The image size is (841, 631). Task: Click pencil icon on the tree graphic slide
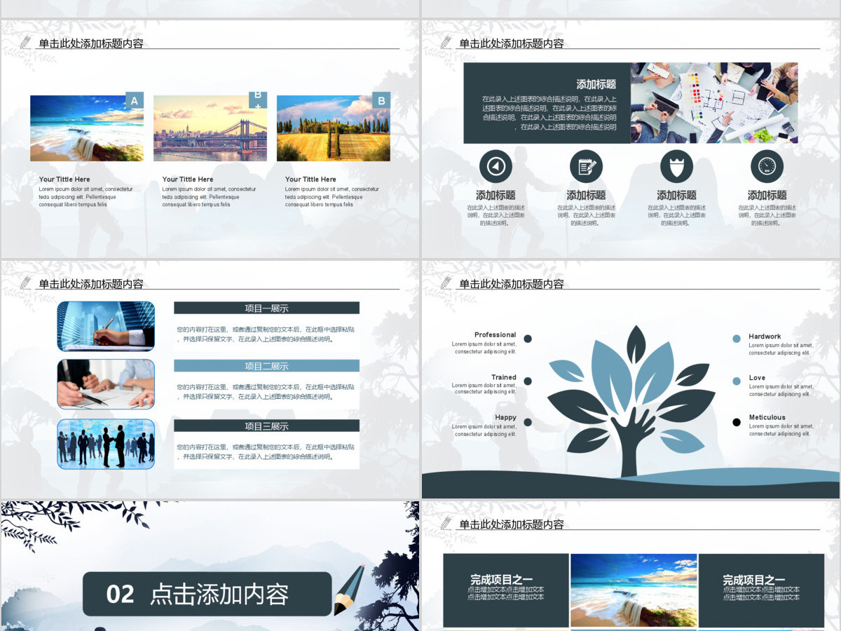click(x=446, y=283)
